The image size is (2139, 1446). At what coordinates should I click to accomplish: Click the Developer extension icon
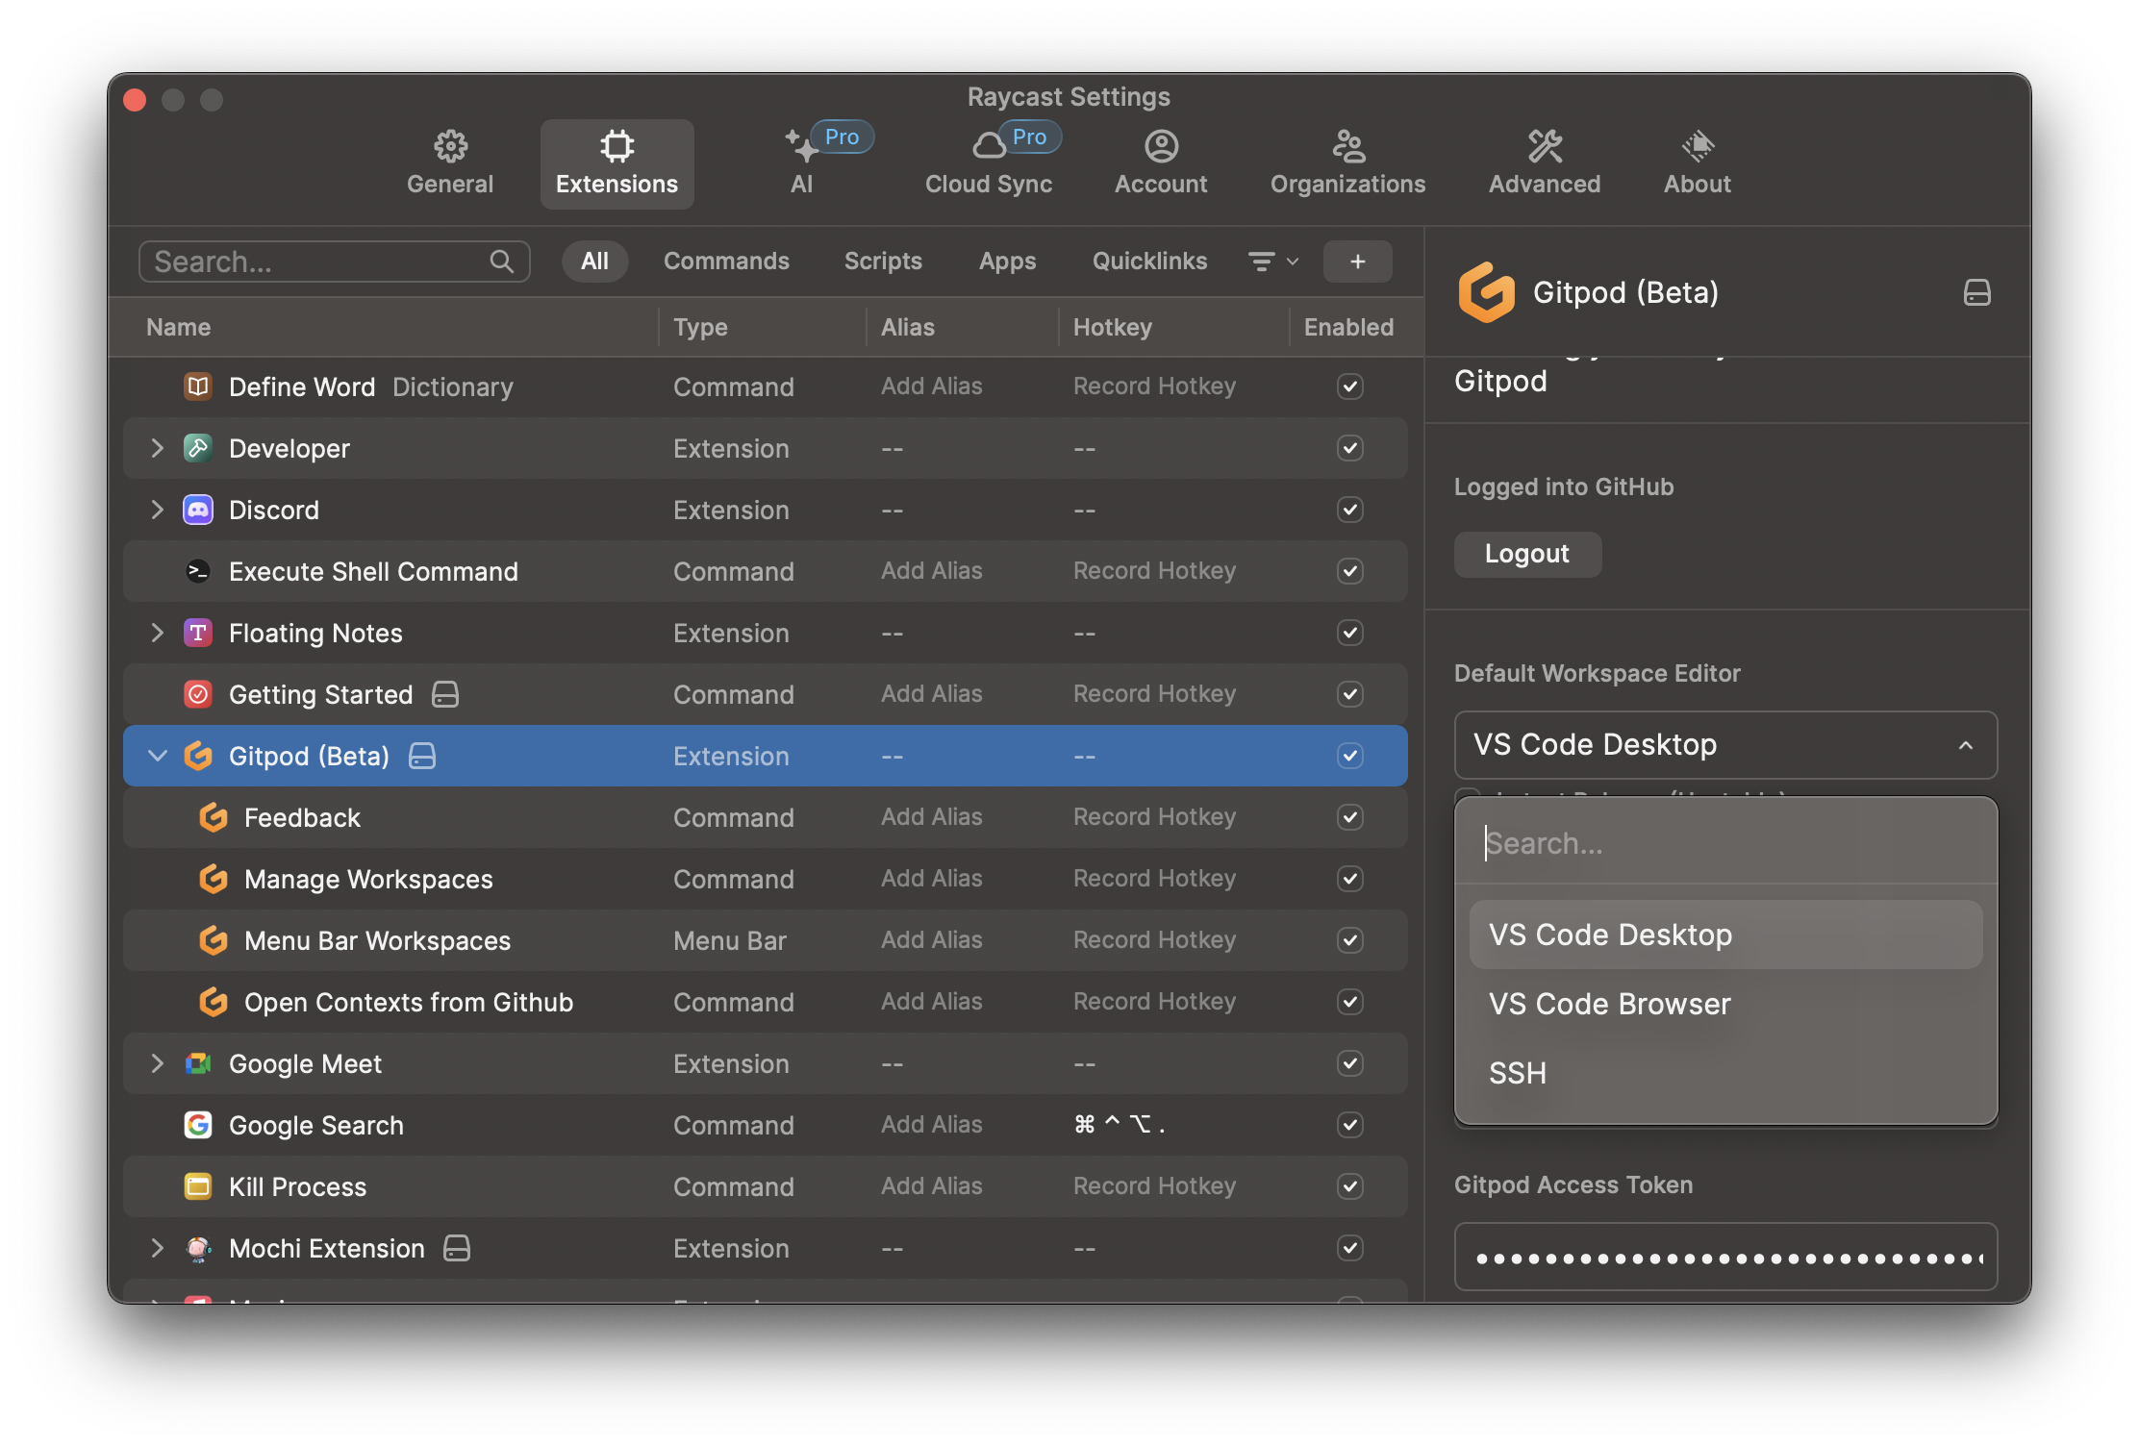tap(198, 448)
